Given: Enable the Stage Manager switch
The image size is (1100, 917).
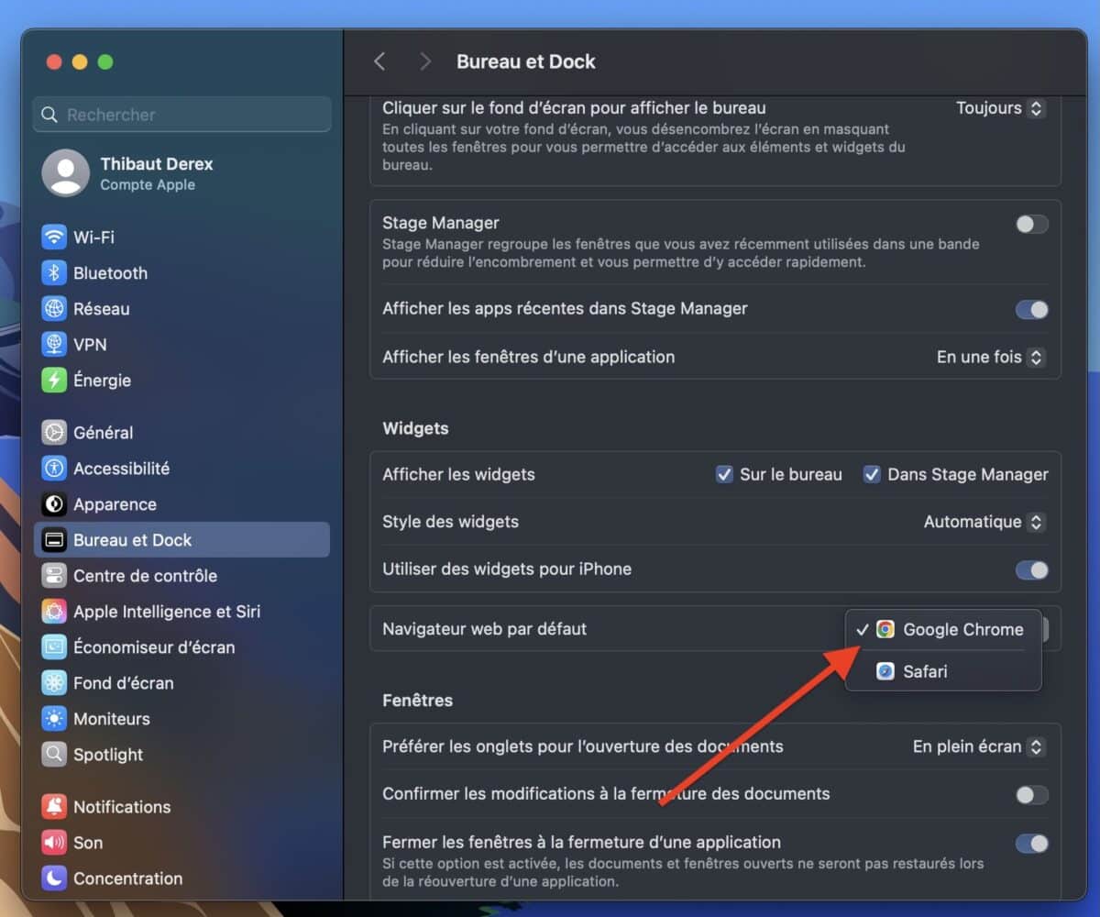Looking at the screenshot, I should 1032,224.
